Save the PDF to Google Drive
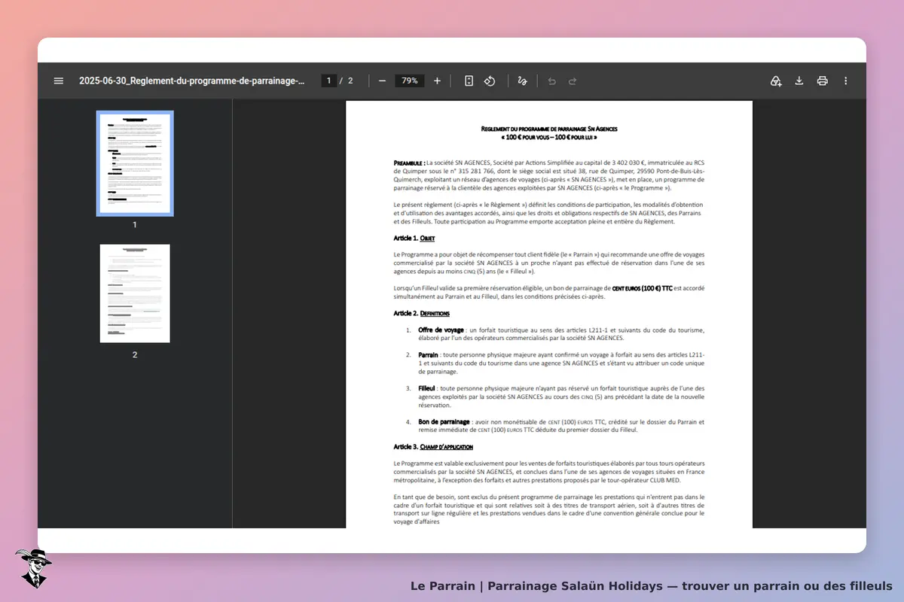This screenshot has width=904, height=602. (776, 81)
